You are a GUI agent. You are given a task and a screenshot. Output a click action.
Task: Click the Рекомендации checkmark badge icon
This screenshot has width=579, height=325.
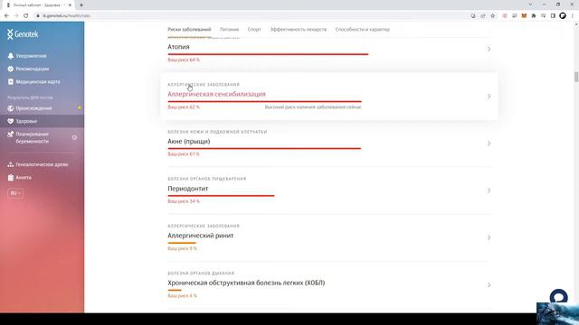[10, 69]
